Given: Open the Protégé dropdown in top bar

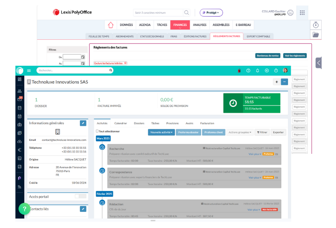Looking at the screenshot, I should click(x=211, y=13).
